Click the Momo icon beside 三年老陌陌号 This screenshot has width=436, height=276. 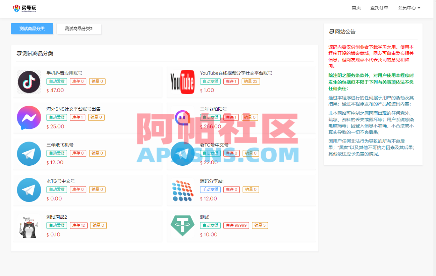pyautogui.click(x=182, y=118)
